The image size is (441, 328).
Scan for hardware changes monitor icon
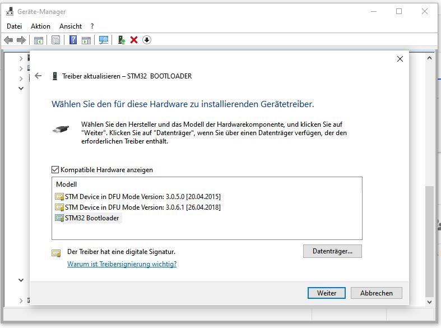[104, 40]
